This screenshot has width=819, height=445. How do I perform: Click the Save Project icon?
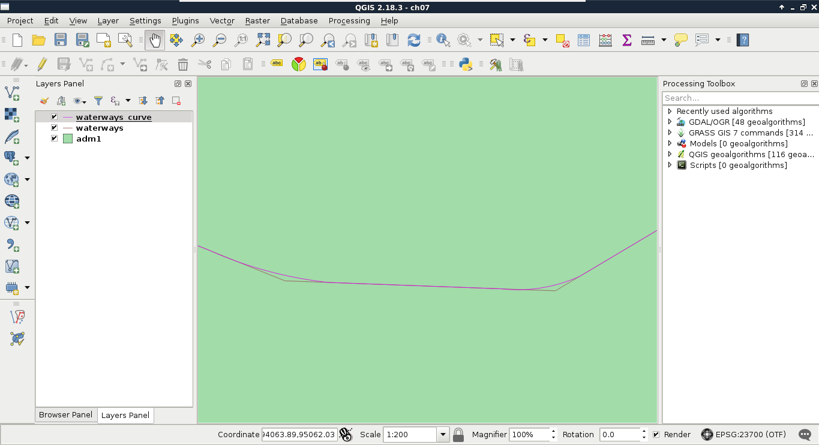pos(61,40)
